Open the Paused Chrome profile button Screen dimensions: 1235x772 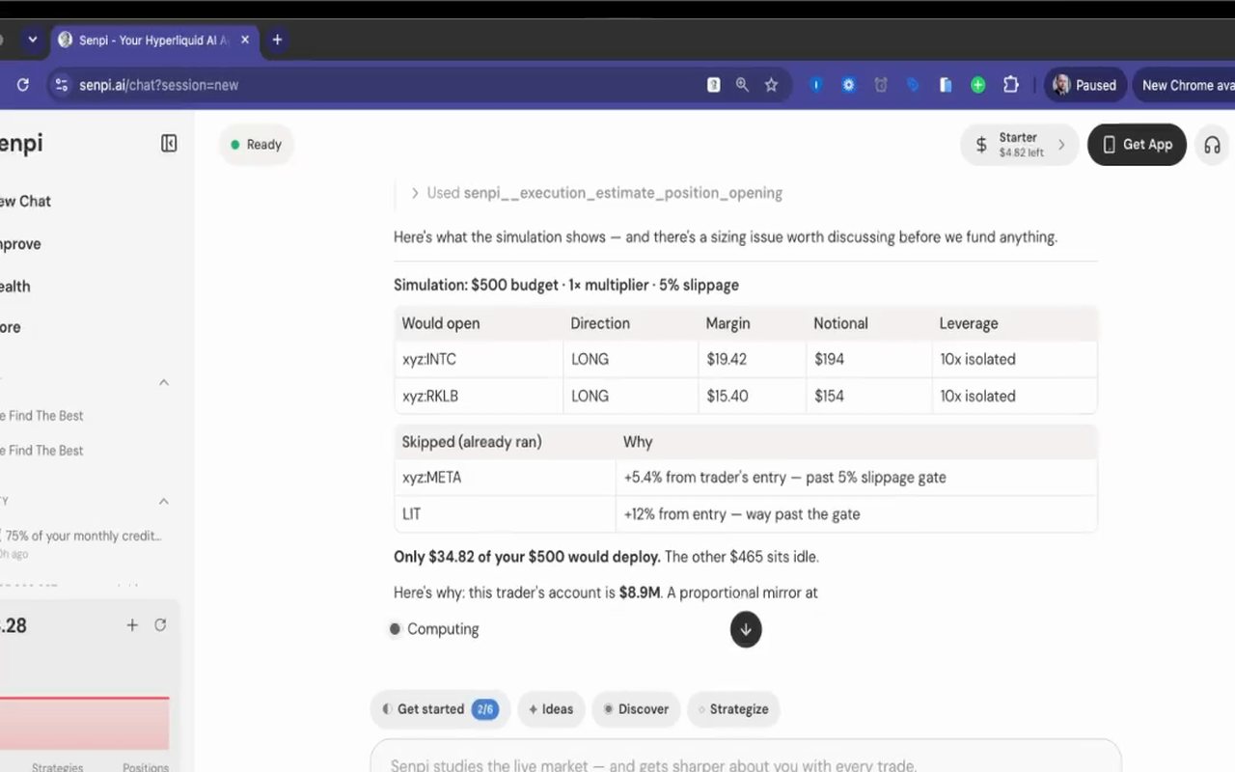click(x=1084, y=85)
